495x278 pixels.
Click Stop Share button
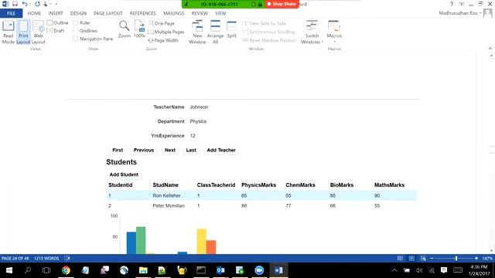(x=282, y=4)
